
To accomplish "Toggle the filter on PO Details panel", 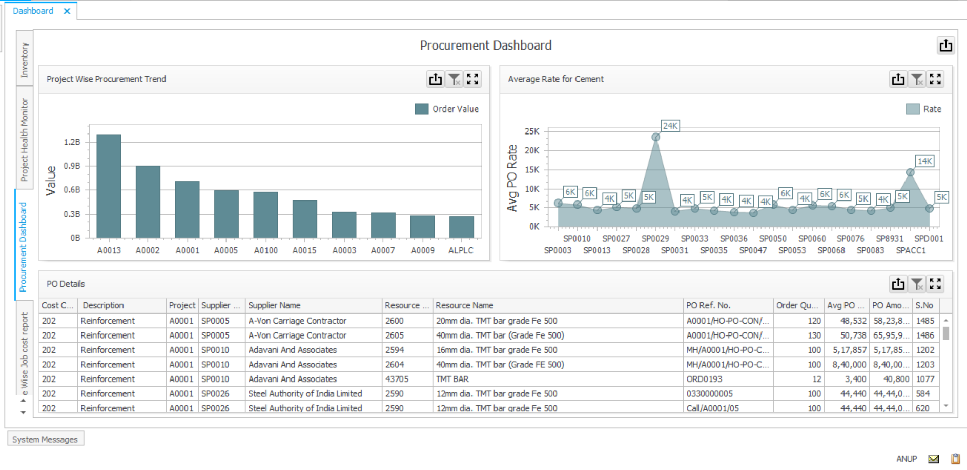I will [917, 283].
